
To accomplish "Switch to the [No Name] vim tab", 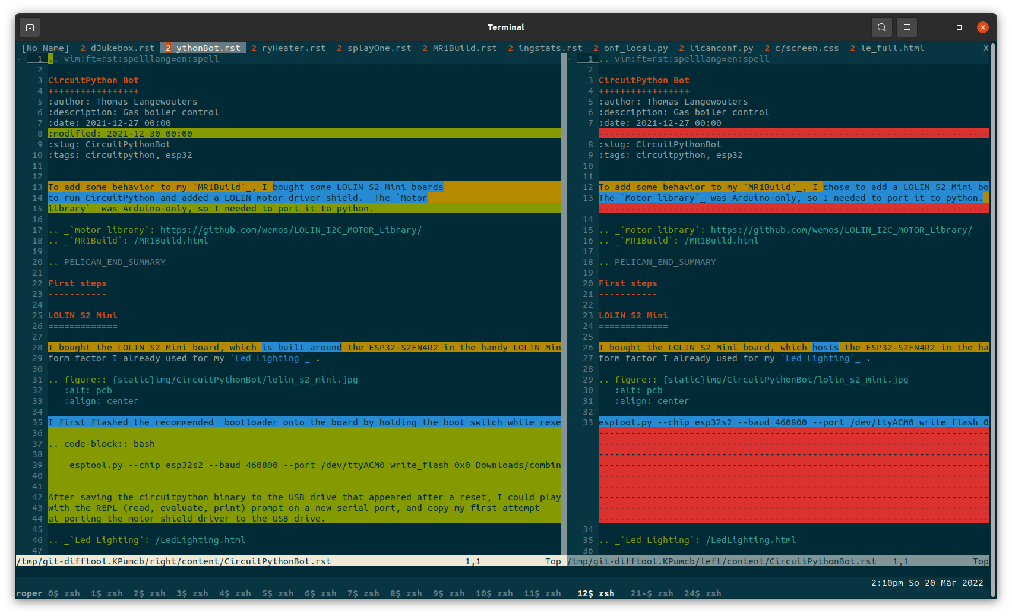I will click(45, 48).
